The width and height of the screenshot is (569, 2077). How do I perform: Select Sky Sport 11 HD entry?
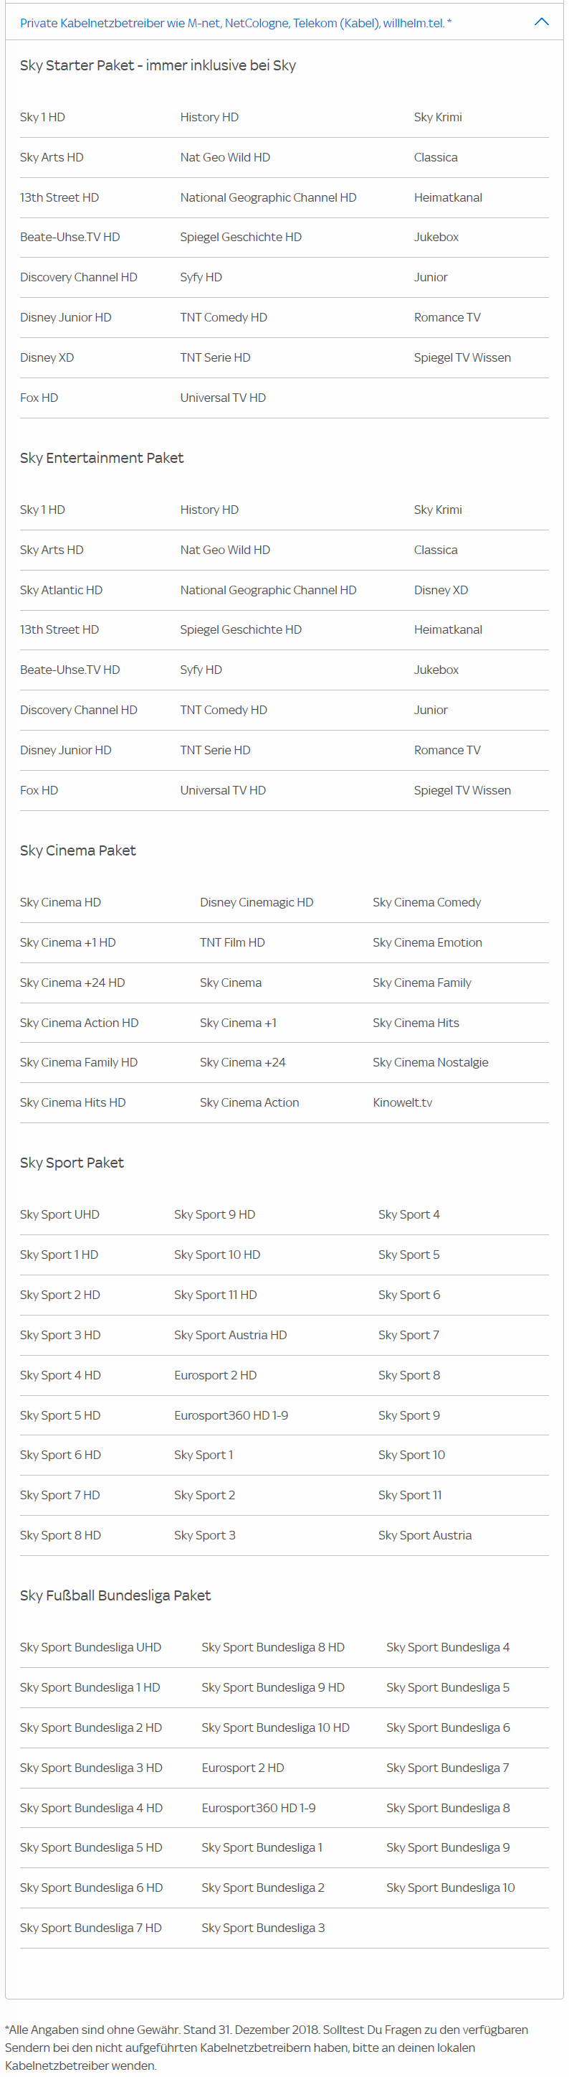(x=216, y=1294)
